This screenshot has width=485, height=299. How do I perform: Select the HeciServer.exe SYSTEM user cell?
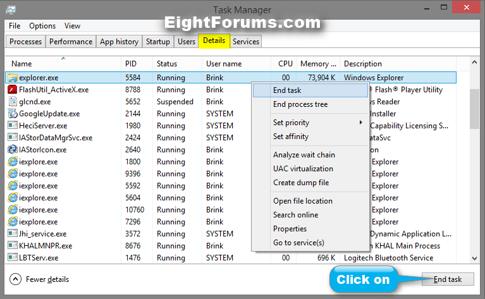click(219, 126)
